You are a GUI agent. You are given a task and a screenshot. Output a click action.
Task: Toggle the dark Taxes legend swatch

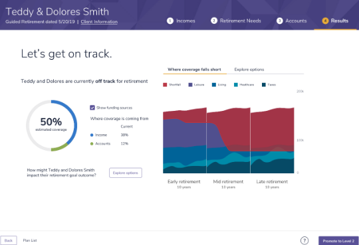pos(264,84)
